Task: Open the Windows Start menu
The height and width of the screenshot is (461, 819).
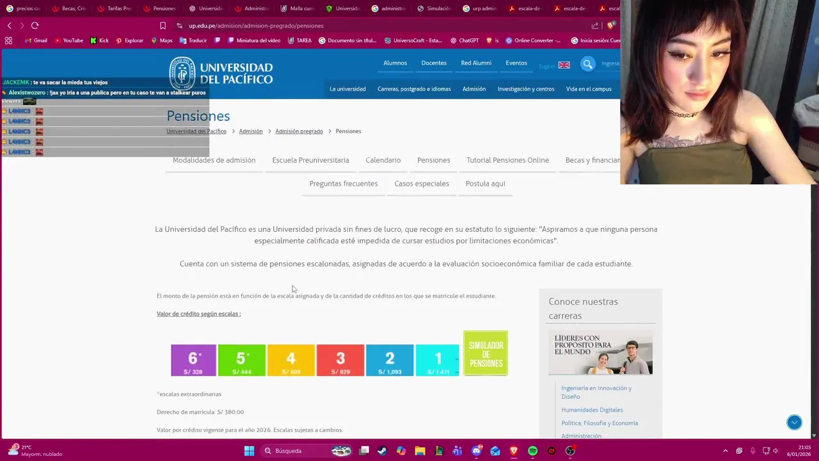Action: (249, 451)
